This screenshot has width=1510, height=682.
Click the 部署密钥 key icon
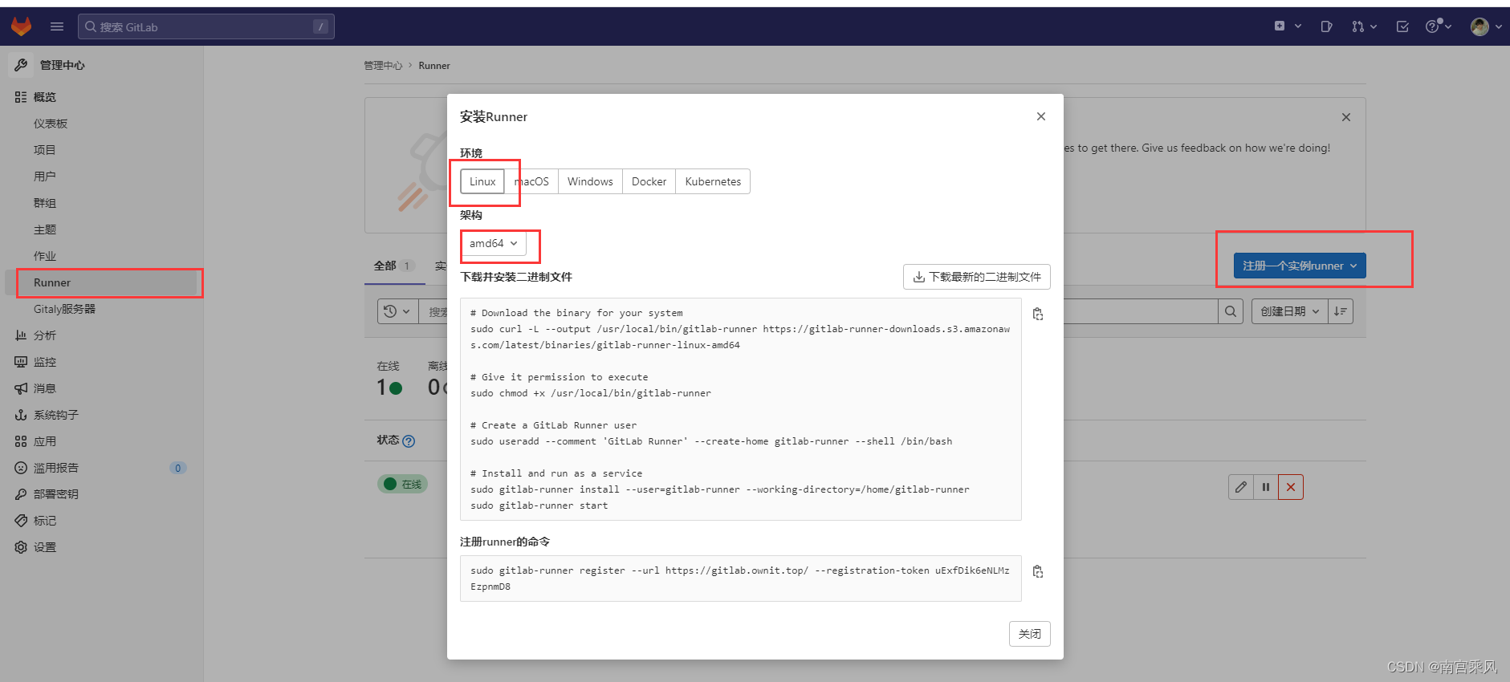[x=21, y=494]
